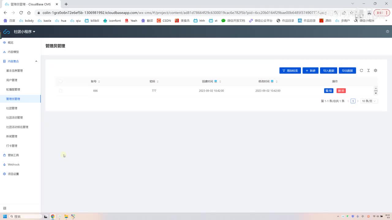Click the help icon in the dark header
This screenshot has height=220, width=392.
387,31
